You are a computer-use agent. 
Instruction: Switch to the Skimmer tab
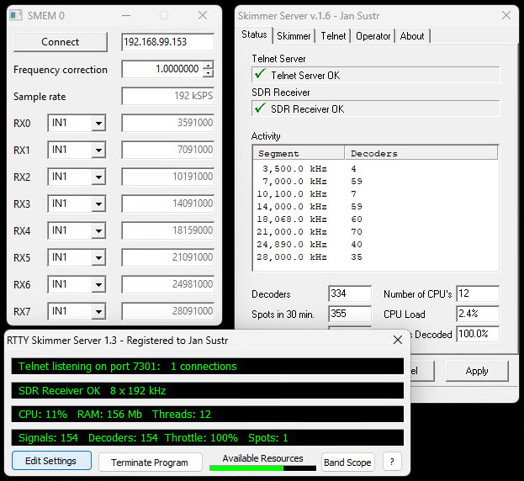294,36
